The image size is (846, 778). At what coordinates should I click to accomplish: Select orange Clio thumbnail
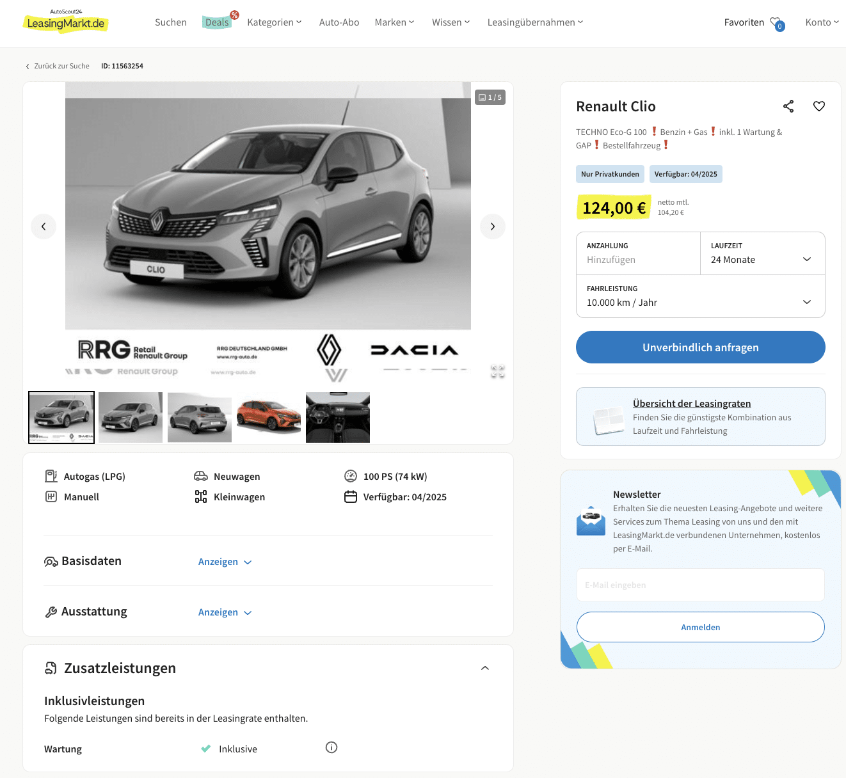[x=269, y=417]
